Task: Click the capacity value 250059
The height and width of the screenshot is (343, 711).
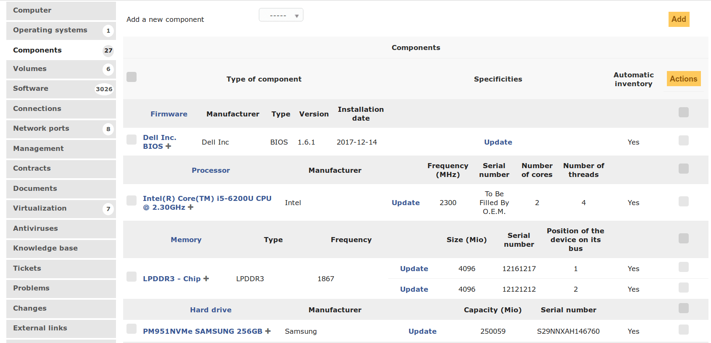Action: pyautogui.click(x=493, y=331)
